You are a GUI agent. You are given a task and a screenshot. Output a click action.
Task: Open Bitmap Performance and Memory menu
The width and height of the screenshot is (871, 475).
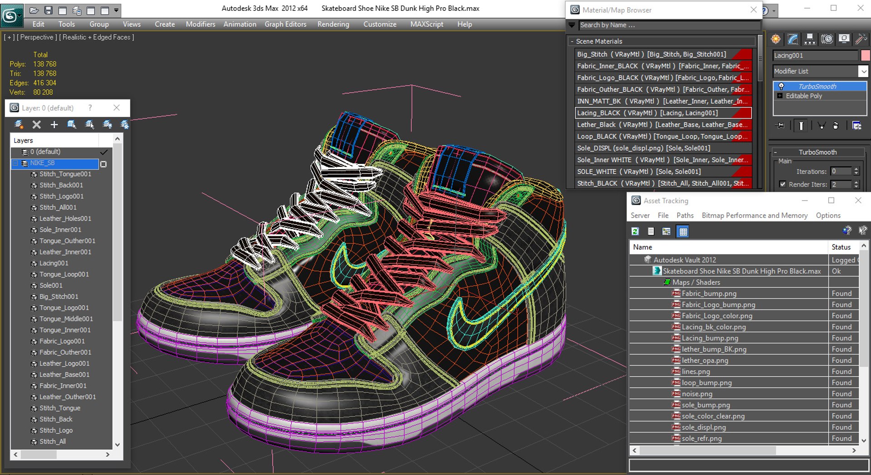754,216
